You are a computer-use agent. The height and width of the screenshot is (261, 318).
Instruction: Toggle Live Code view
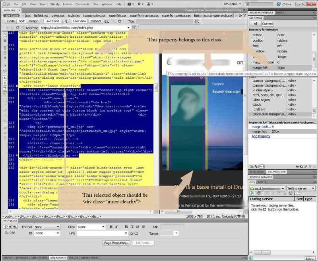[x=52, y=21]
